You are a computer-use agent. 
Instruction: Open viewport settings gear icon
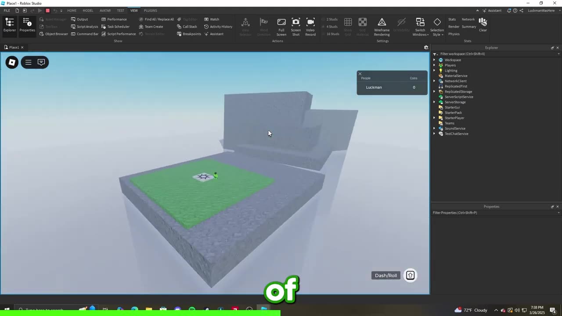click(426, 47)
